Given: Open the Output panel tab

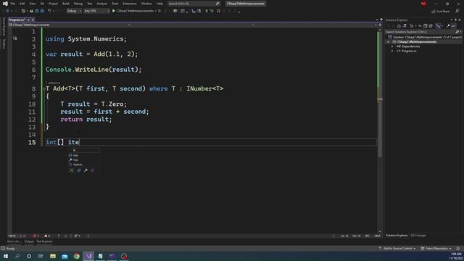Looking at the screenshot, I should [29, 241].
